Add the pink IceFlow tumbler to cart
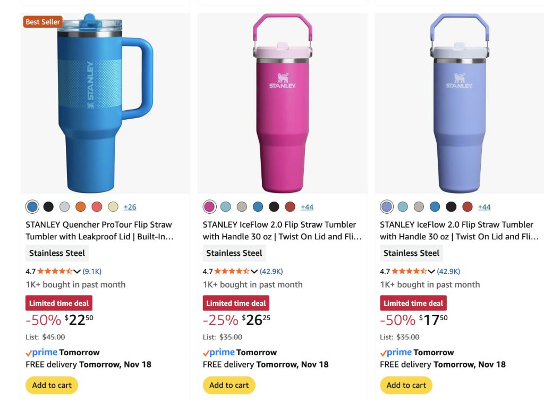 pos(229,385)
